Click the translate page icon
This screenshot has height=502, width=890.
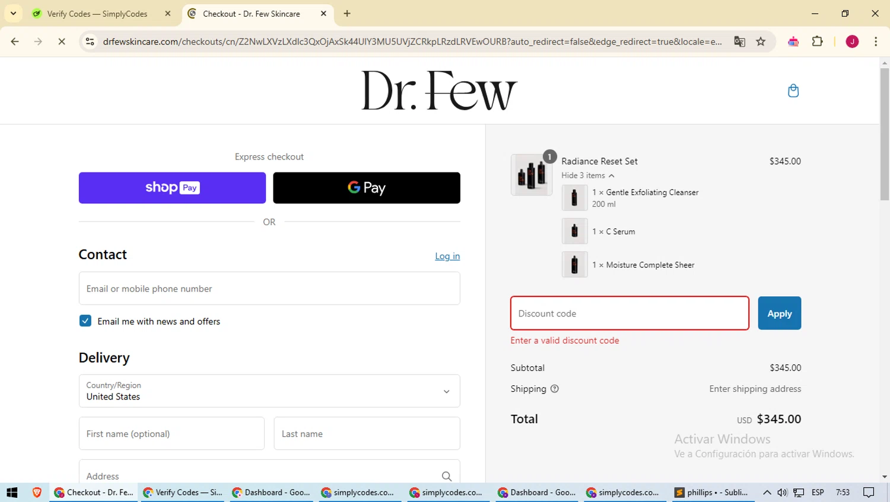click(x=739, y=41)
